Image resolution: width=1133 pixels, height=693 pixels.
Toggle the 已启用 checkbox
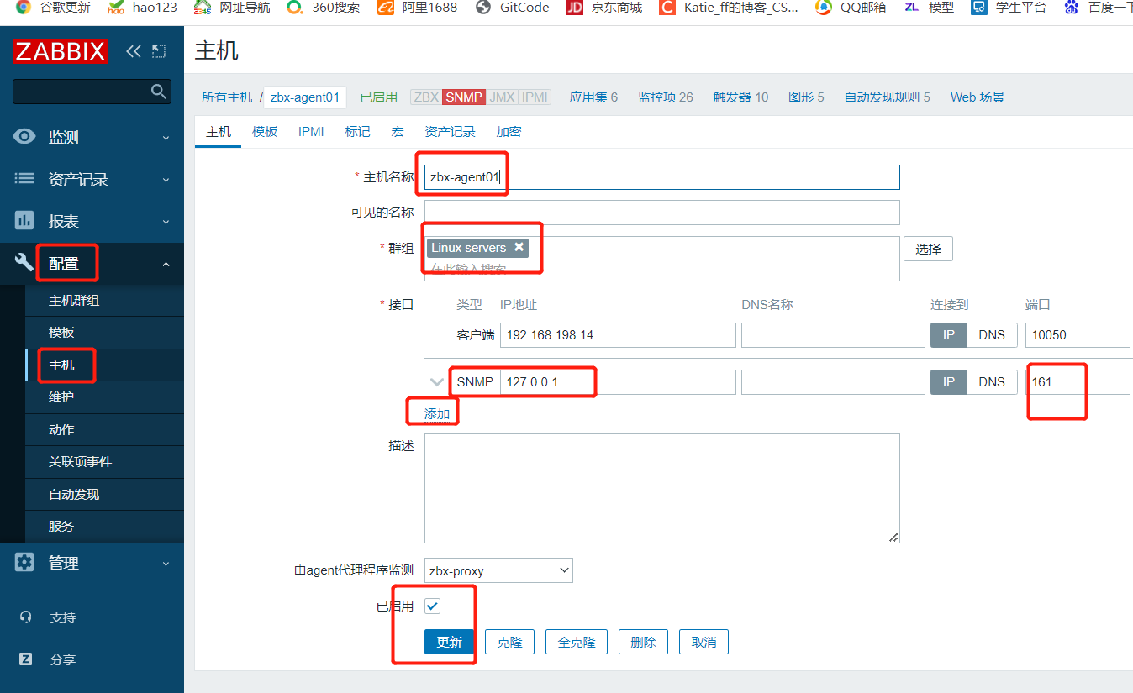click(433, 606)
